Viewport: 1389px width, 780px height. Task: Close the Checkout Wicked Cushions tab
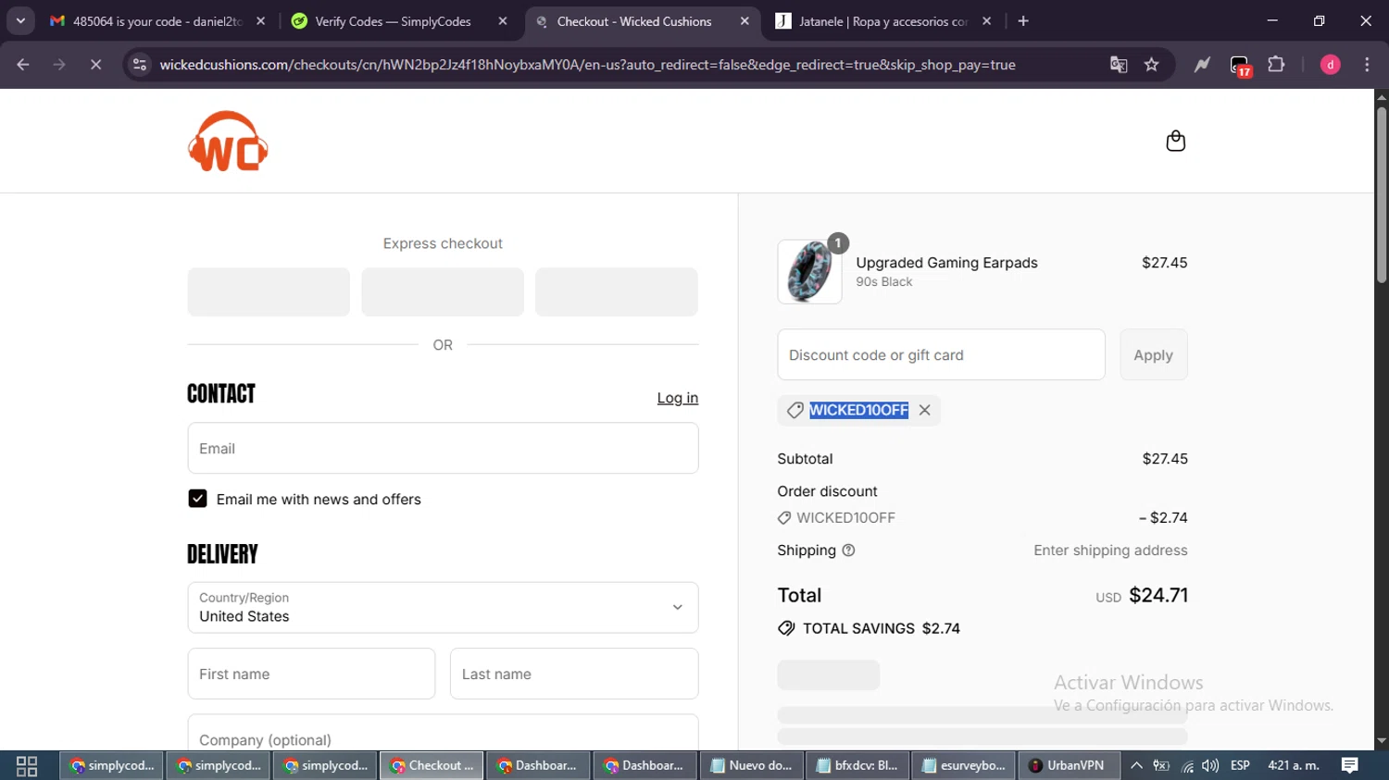point(745,21)
